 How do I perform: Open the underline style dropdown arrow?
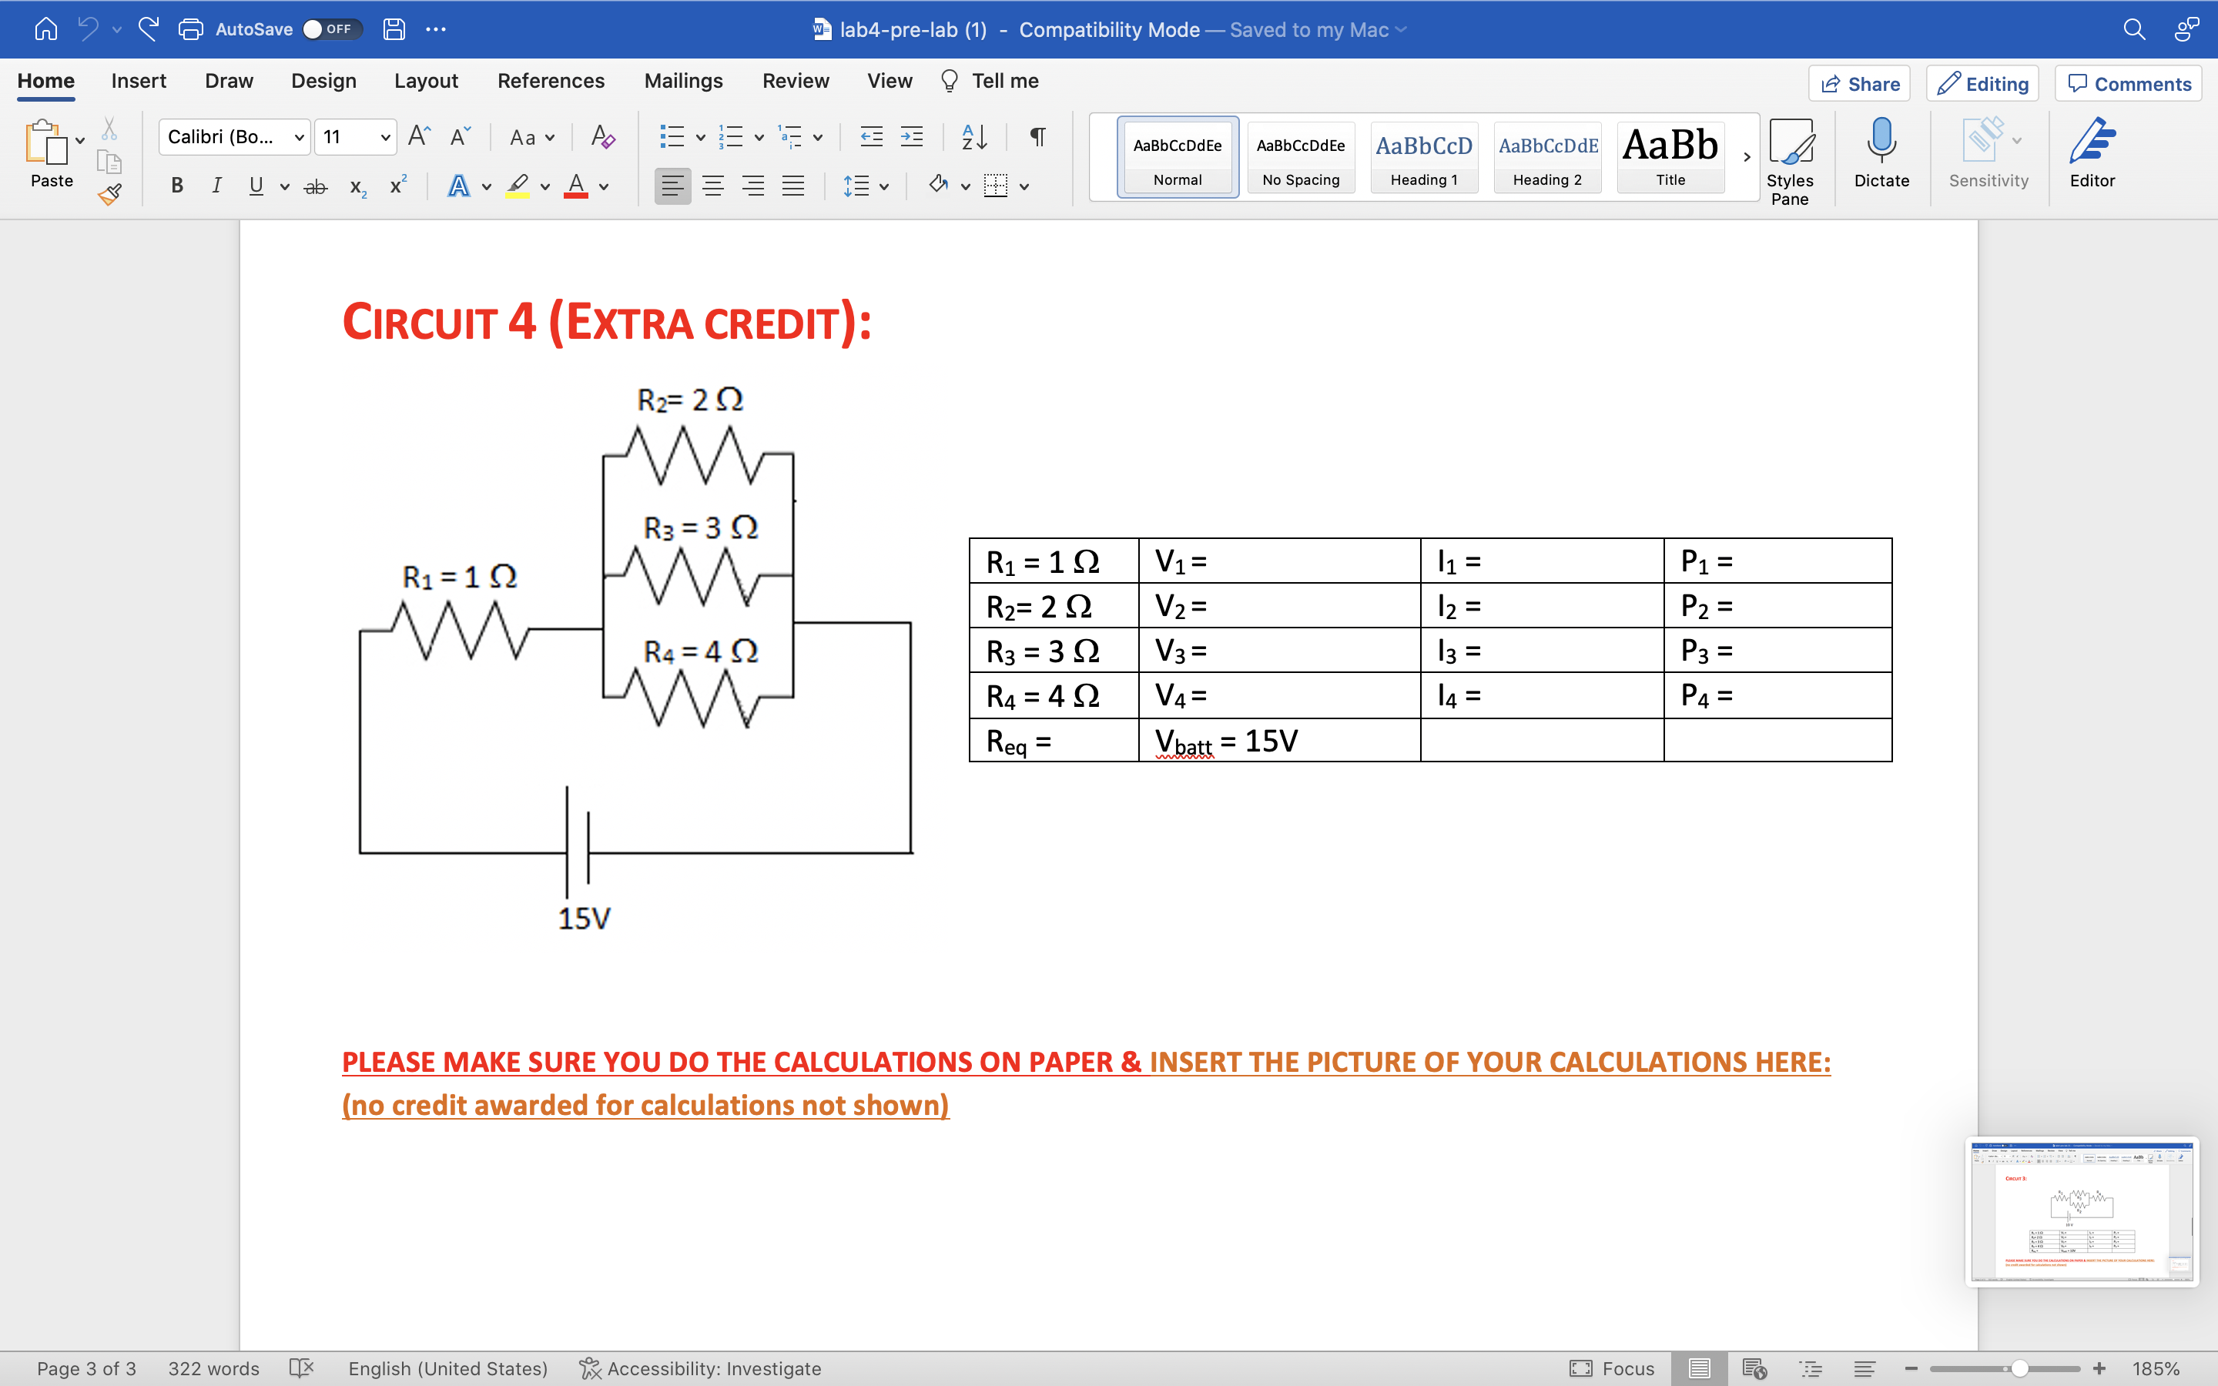pos(285,187)
